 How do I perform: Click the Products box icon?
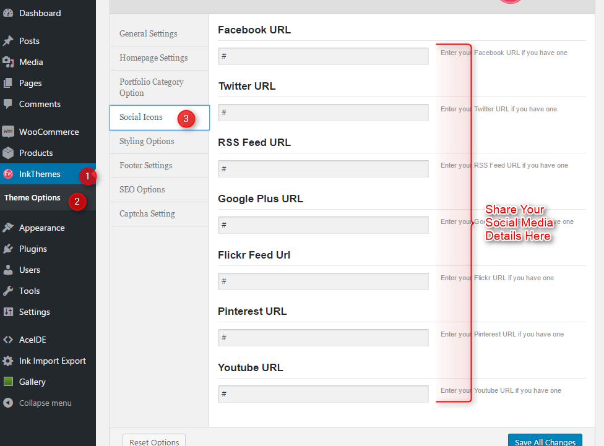(x=8, y=153)
